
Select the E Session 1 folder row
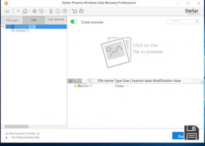coord(83,86)
